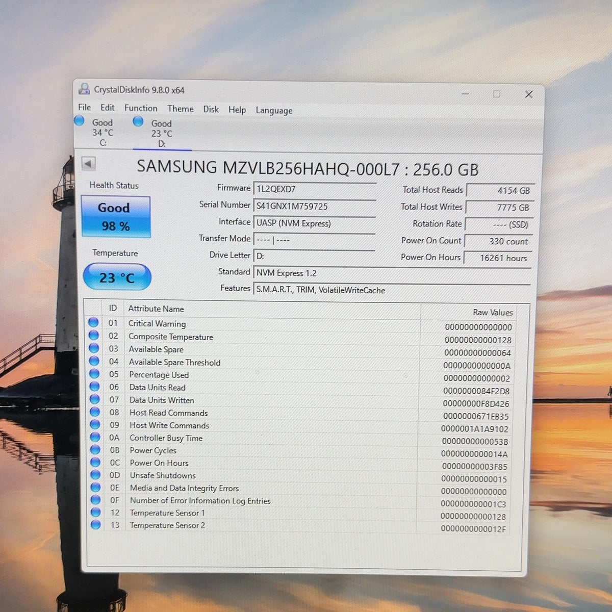612x612 pixels.
Task: Click the Standard field NVM Express 1.2
Action: click(x=392, y=273)
